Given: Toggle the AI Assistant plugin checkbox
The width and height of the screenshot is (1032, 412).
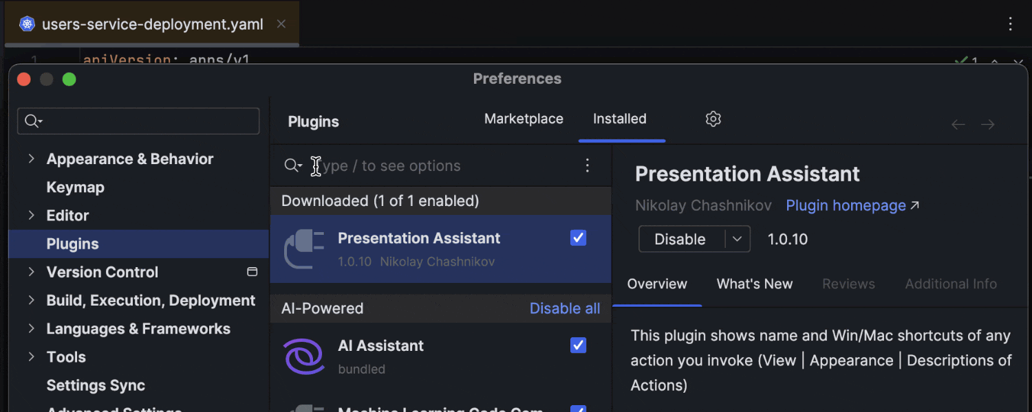Looking at the screenshot, I should coord(578,345).
